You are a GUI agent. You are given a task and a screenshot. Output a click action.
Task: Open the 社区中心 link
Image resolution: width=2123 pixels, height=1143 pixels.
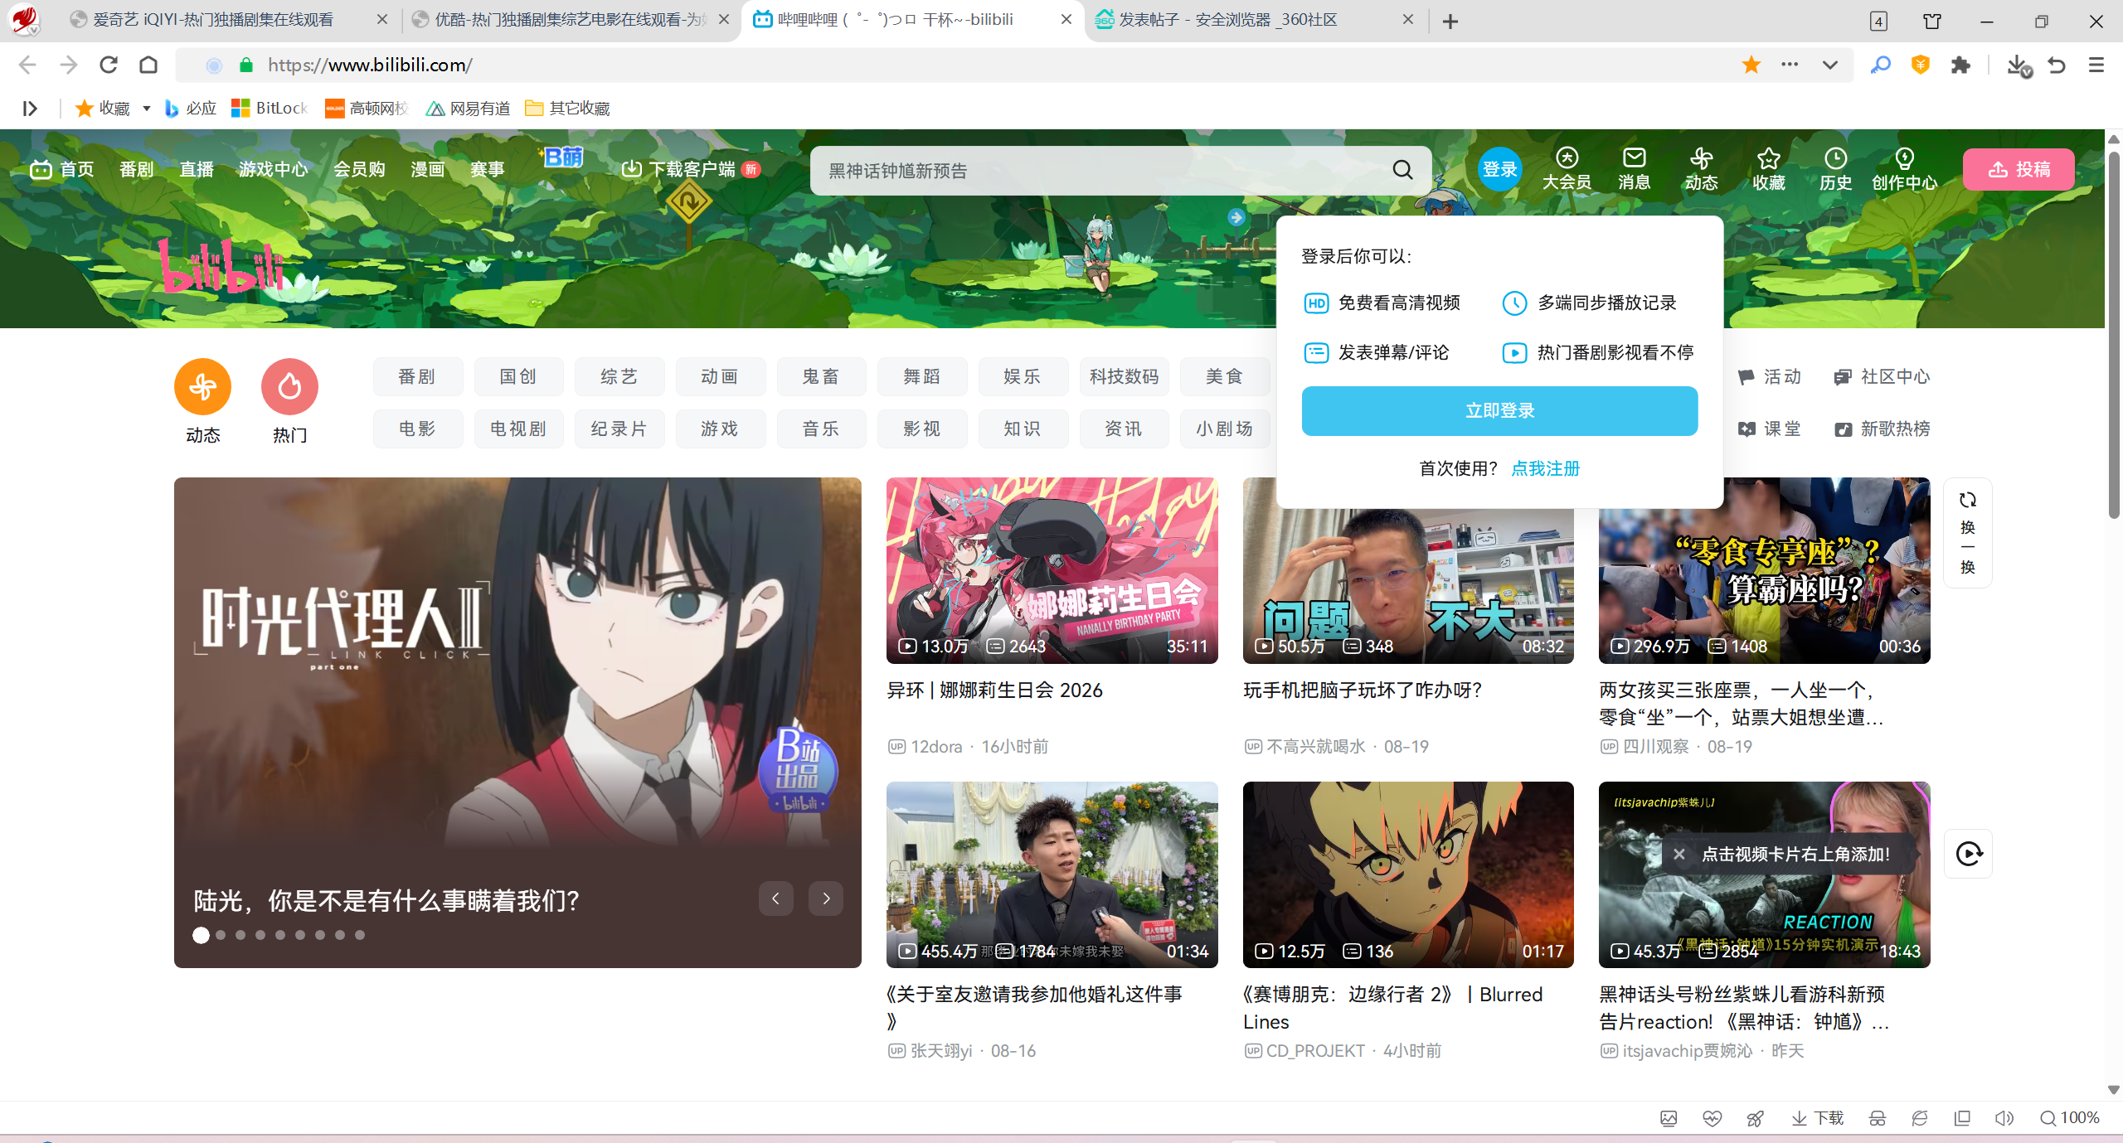[1883, 377]
